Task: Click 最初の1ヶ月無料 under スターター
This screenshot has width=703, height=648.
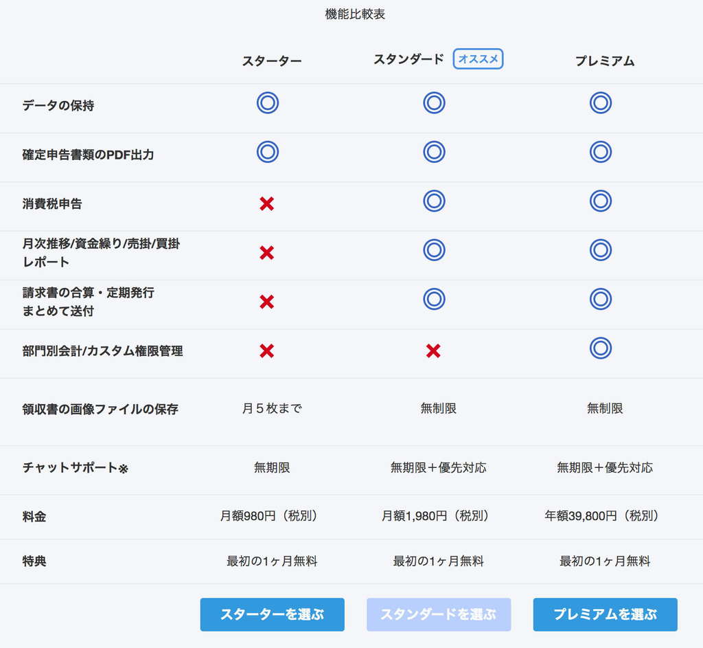Action: pyautogui.click(x=272, y=561)
